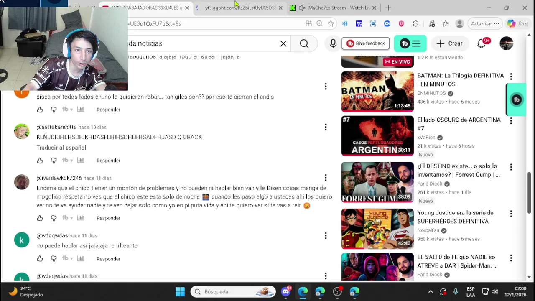Open stats chart icon on @esttebancotte comment
535x301 pixels.
point(80,160)
